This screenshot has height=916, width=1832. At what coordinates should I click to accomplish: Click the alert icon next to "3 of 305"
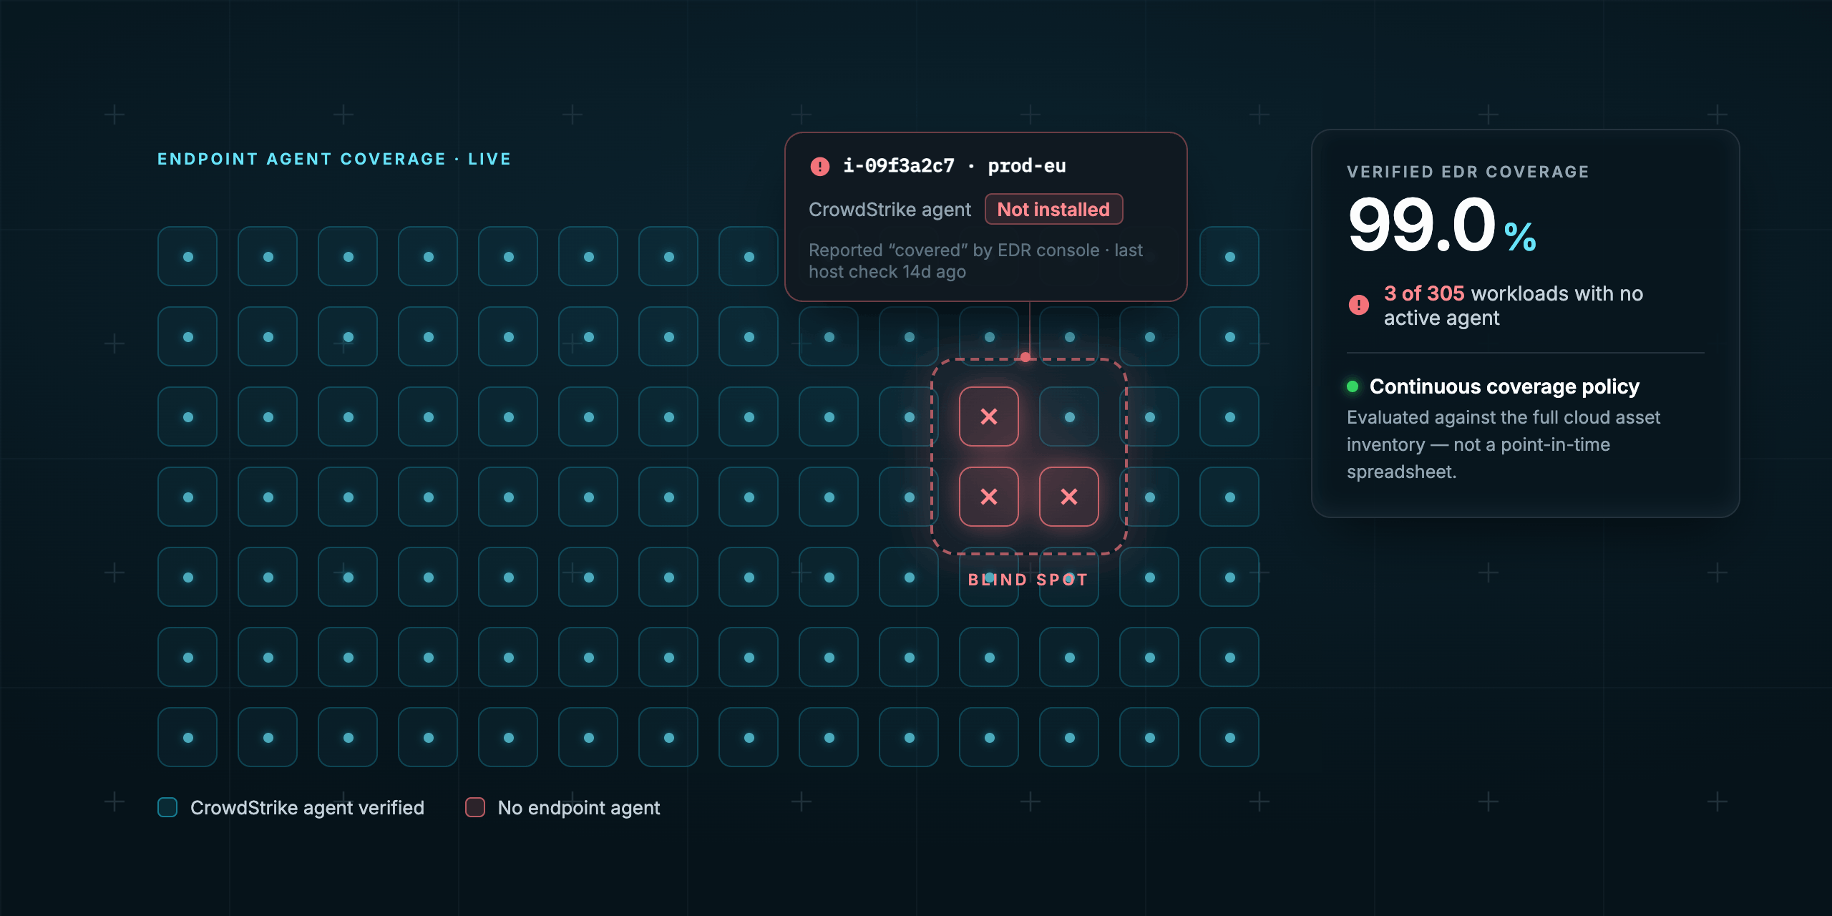[x=1358, y=305]
